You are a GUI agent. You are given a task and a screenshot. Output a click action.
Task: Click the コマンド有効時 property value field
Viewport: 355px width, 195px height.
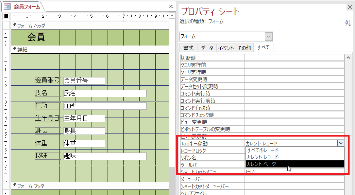tap(294, 108)
